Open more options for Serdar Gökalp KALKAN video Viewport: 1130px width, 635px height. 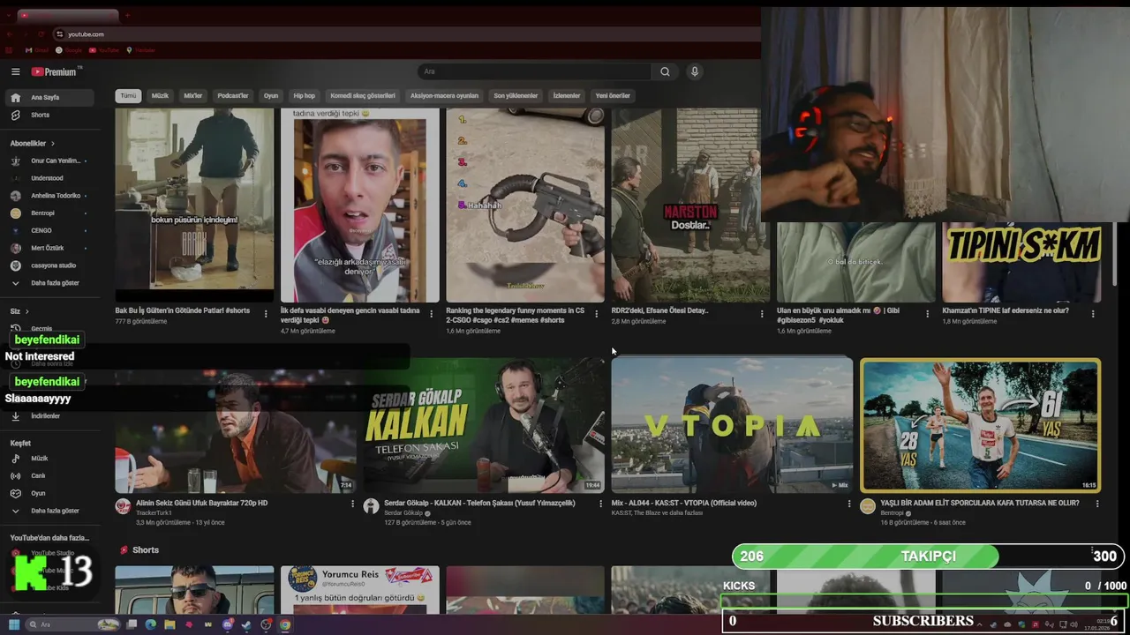(x=601, y=504)
